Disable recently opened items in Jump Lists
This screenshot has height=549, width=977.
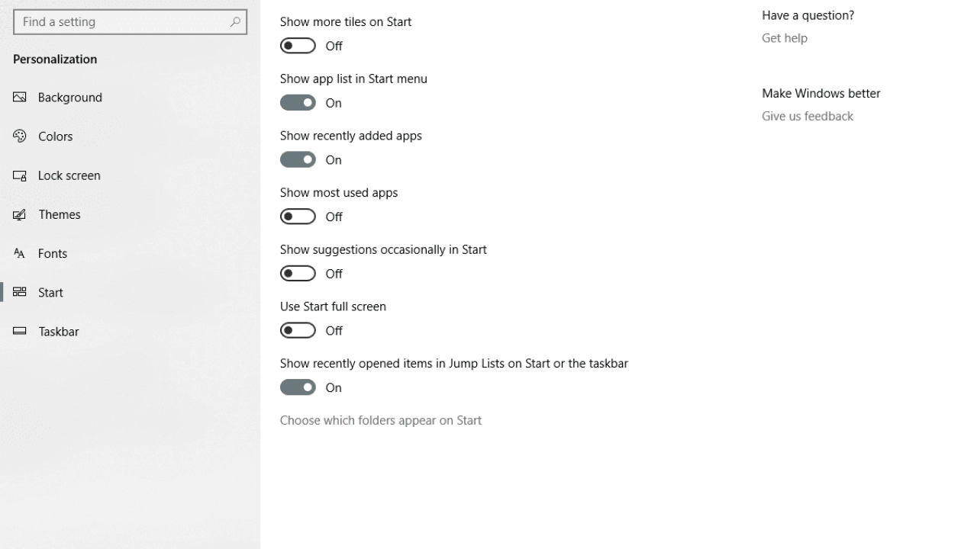pyautogui.click(x=298, y=387)
